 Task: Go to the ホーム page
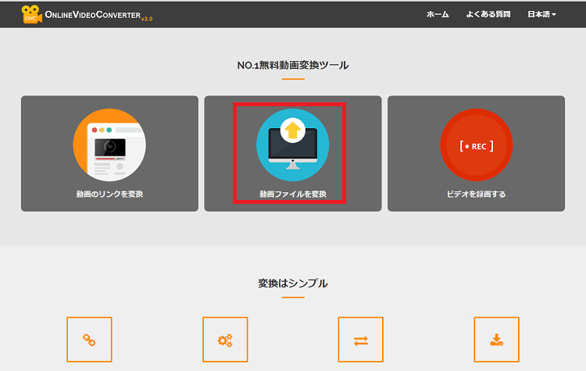click(438, 15)
